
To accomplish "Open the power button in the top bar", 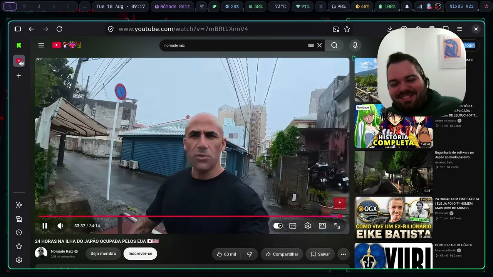I will [486, 7].
